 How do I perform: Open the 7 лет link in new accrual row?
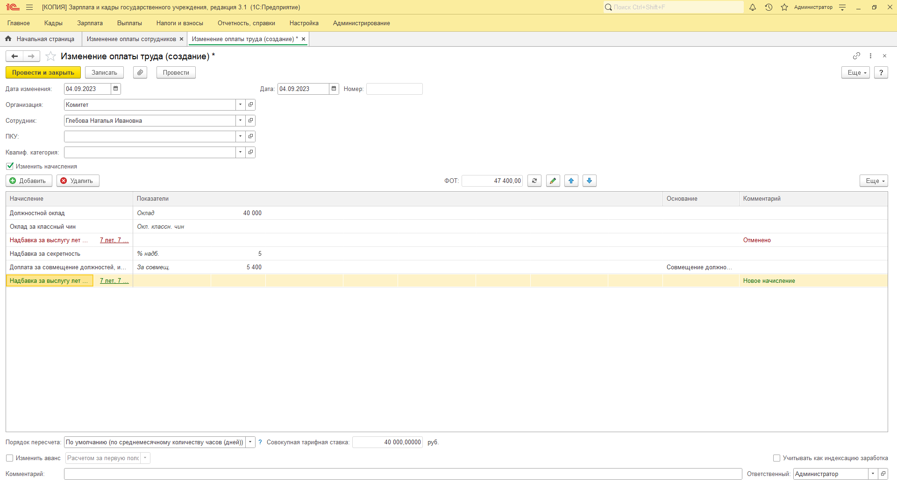point(114,281)
